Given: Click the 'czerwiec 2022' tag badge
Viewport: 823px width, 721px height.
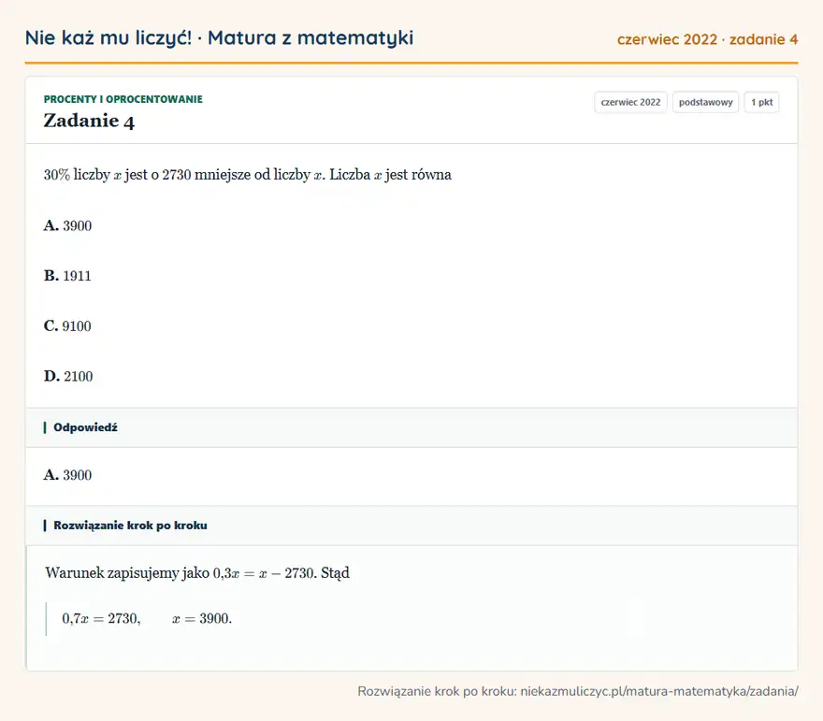Looking at the screenshot, I should [630, 102].
